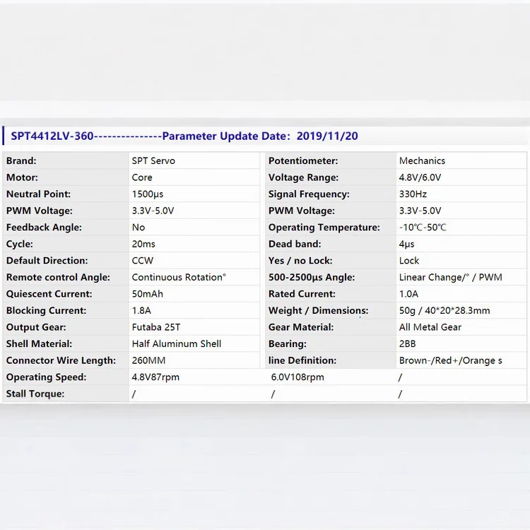Select the 'Continuous Rotation°' value
Image resolution: width=530 pixels, height=530 pixels.
(179, 277)
